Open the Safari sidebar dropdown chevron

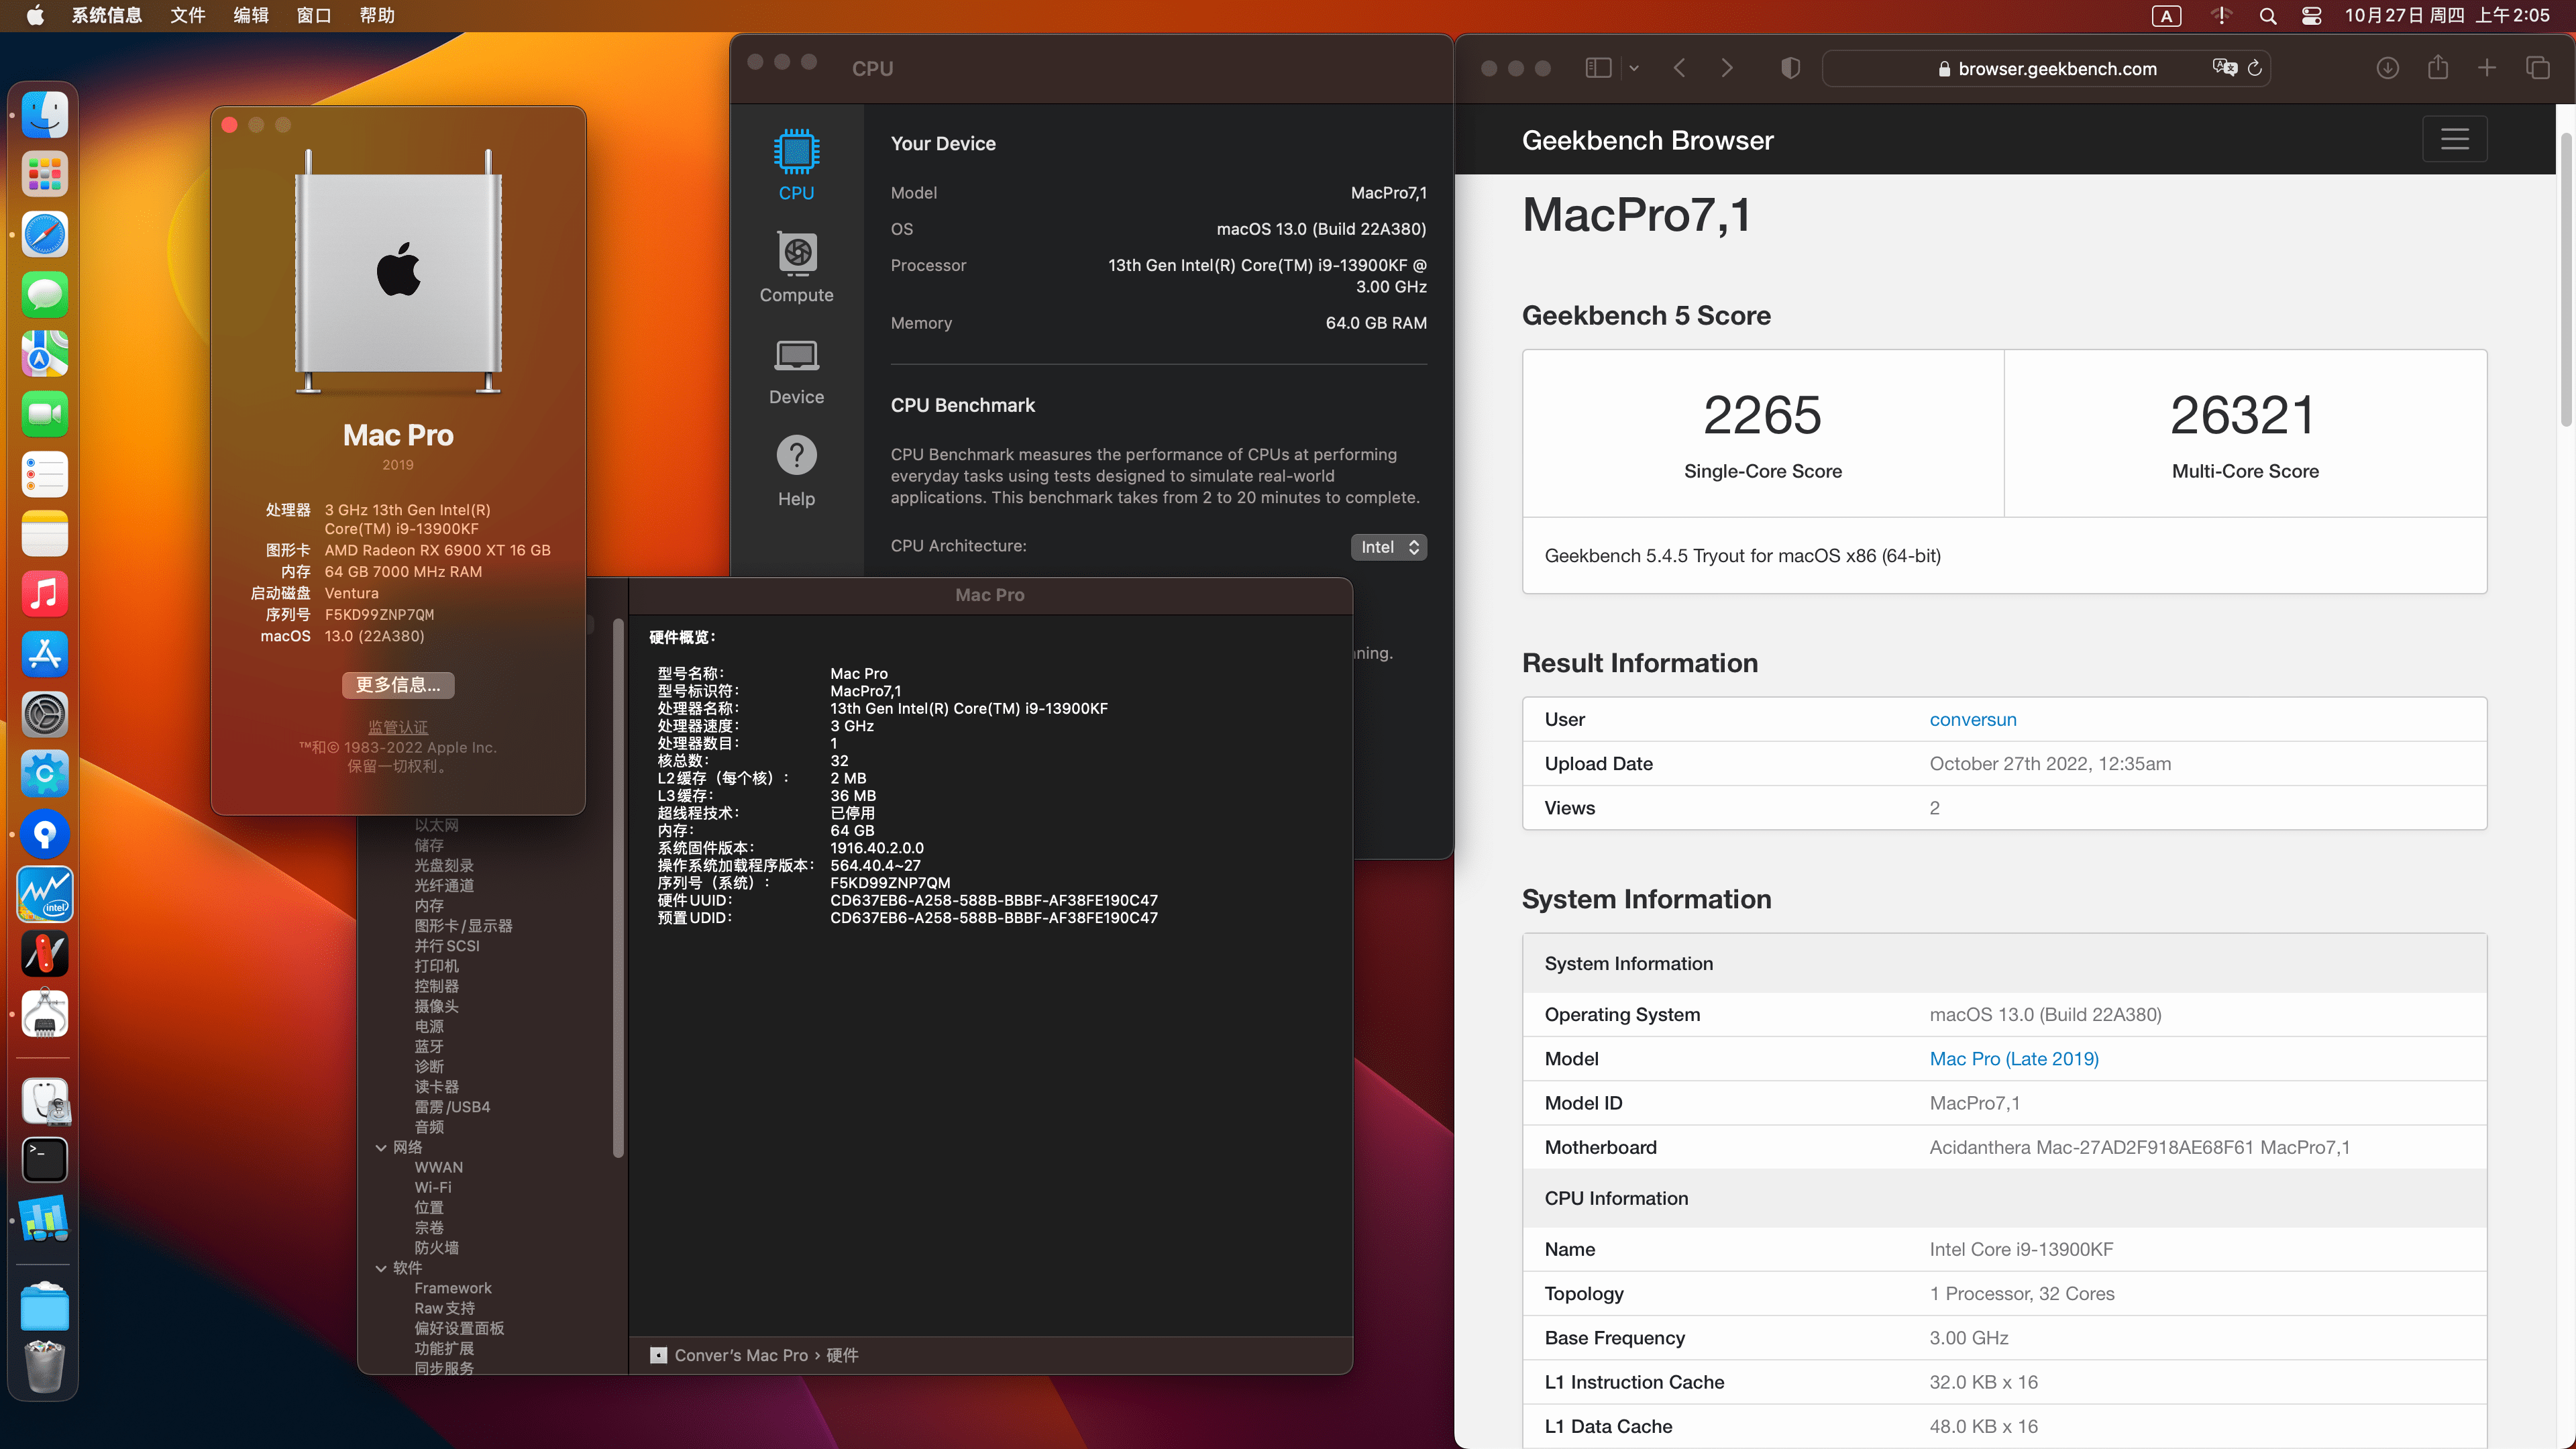[1634, 68]
